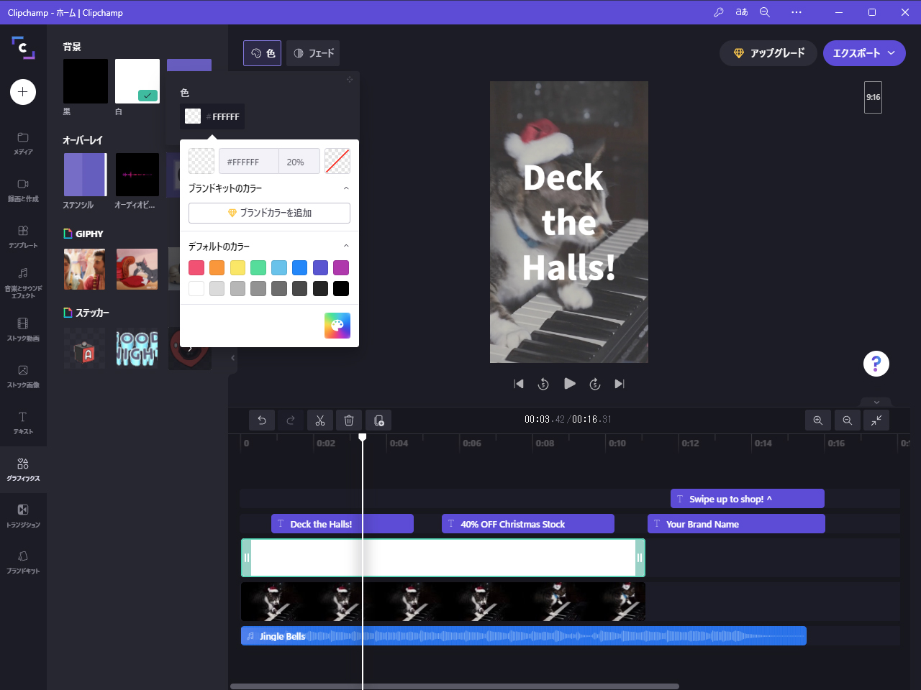Select the 40% OFF Christmas Stock clip
921x690 pixels.
click(x=528, y=524)
